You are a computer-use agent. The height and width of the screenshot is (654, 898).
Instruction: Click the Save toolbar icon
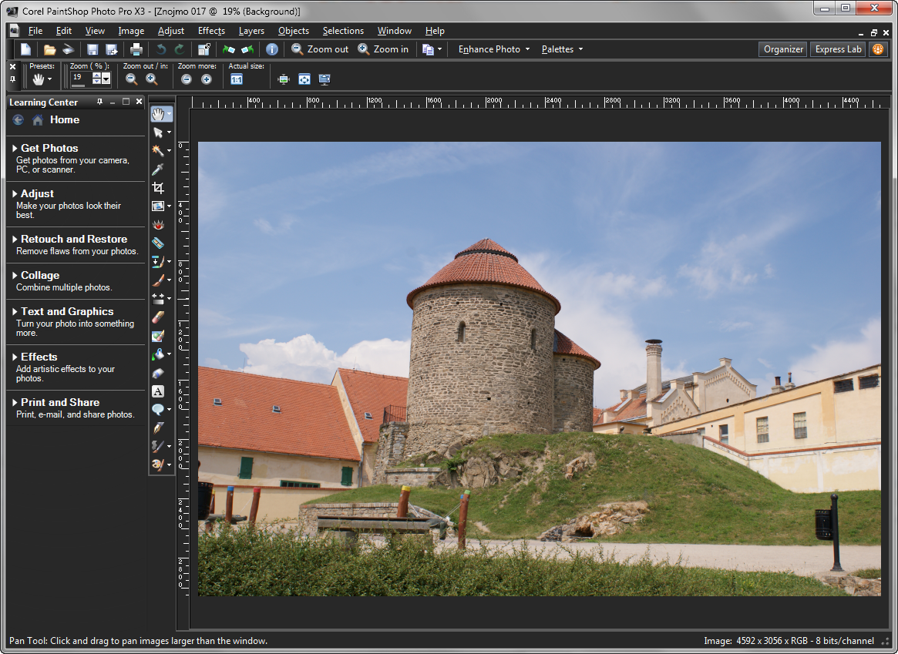(92, 49)
